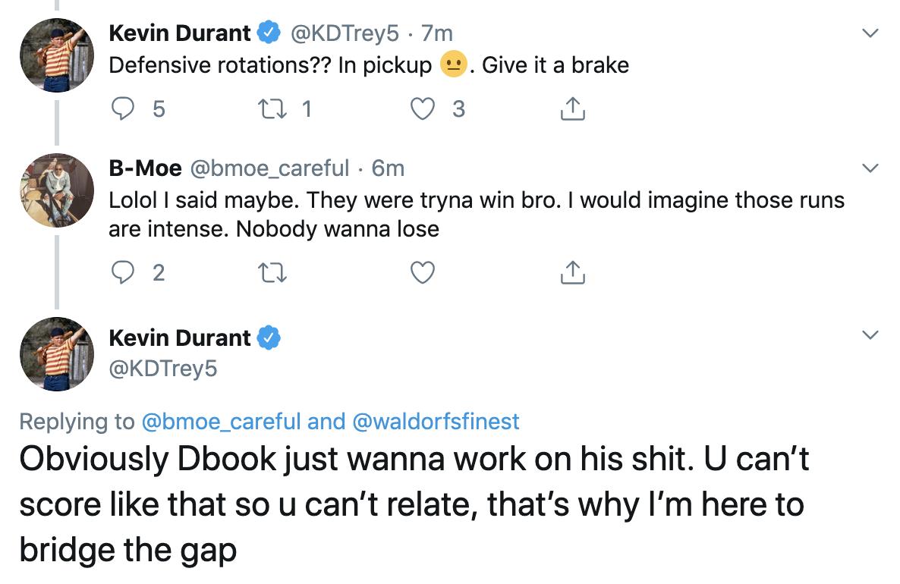Click the 7m timestamp on Durant's tweet
The width and height of the screenshot is (900, 584).
click(x=437, y=33)
